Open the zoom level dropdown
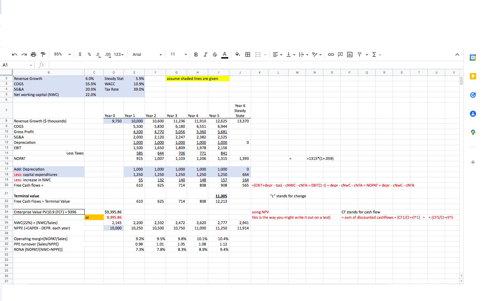This screenshot has width=482, height=301. [62, 54]
